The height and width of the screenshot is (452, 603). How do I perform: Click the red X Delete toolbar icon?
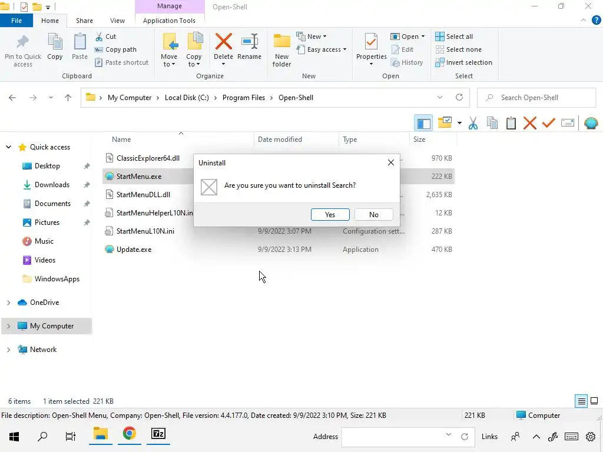(x=529, y=124)
